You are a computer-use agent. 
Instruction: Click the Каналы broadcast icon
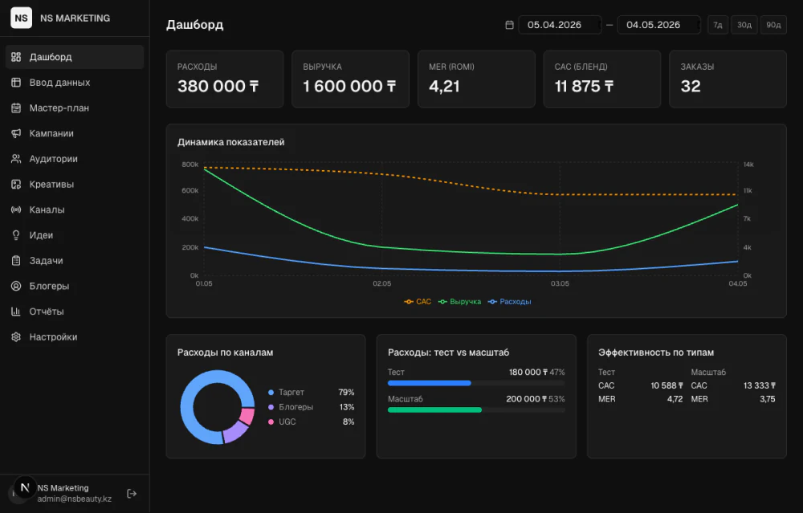click(x=16, y=210)
